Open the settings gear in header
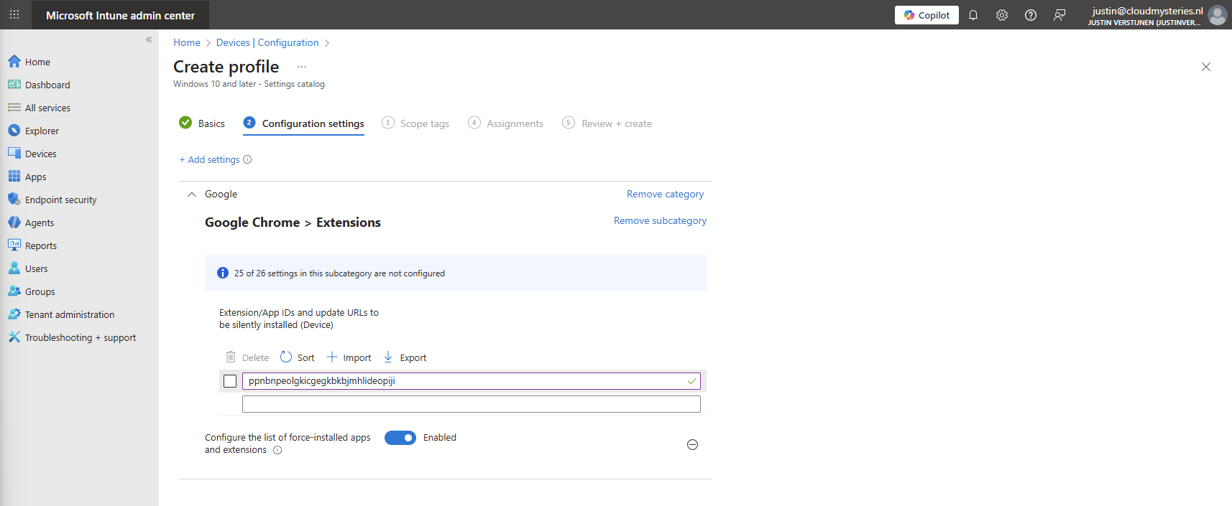Image resolution: width=1232 pixels, height=506 pixels. [1002, 15]
